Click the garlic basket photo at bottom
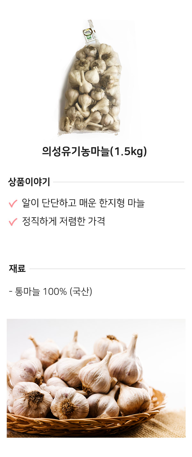192x457 pixels. point(96,378)
